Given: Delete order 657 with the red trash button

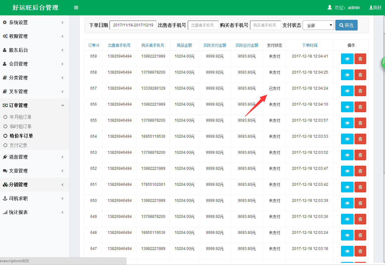Looking at the screenshot, I should pyautogui.click(x=360, y=91).
